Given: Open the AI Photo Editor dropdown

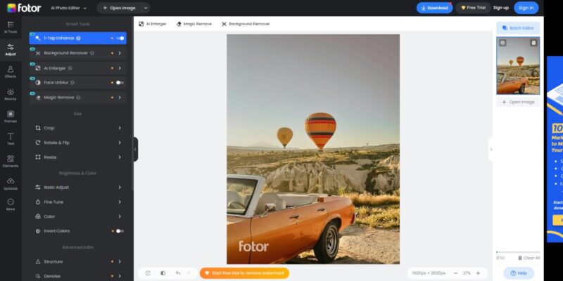Looking at the screenshot, I should coord(68,8).
